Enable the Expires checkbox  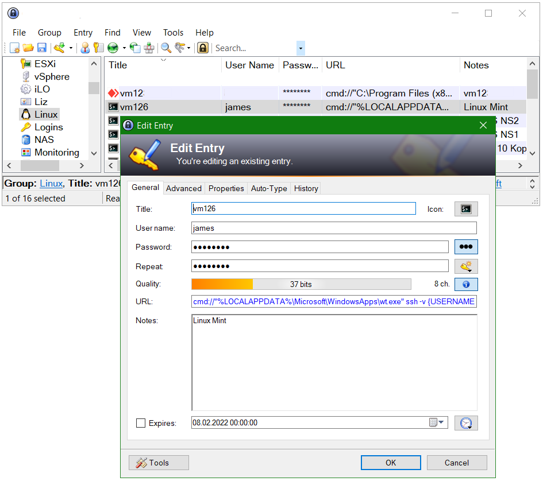(x=141, y=423)
